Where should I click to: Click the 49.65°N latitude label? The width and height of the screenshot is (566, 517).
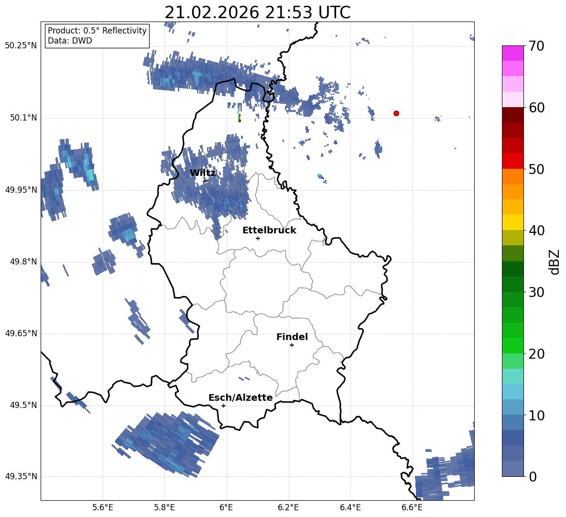pos(21,333)
